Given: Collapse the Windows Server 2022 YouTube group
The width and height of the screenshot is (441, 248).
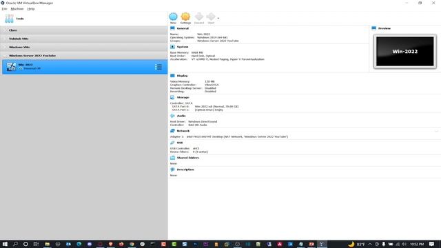Looking at the screenshot, I should (84, 55).
